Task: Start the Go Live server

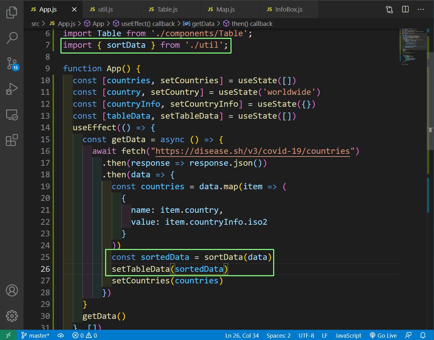Action: (383, 336)
